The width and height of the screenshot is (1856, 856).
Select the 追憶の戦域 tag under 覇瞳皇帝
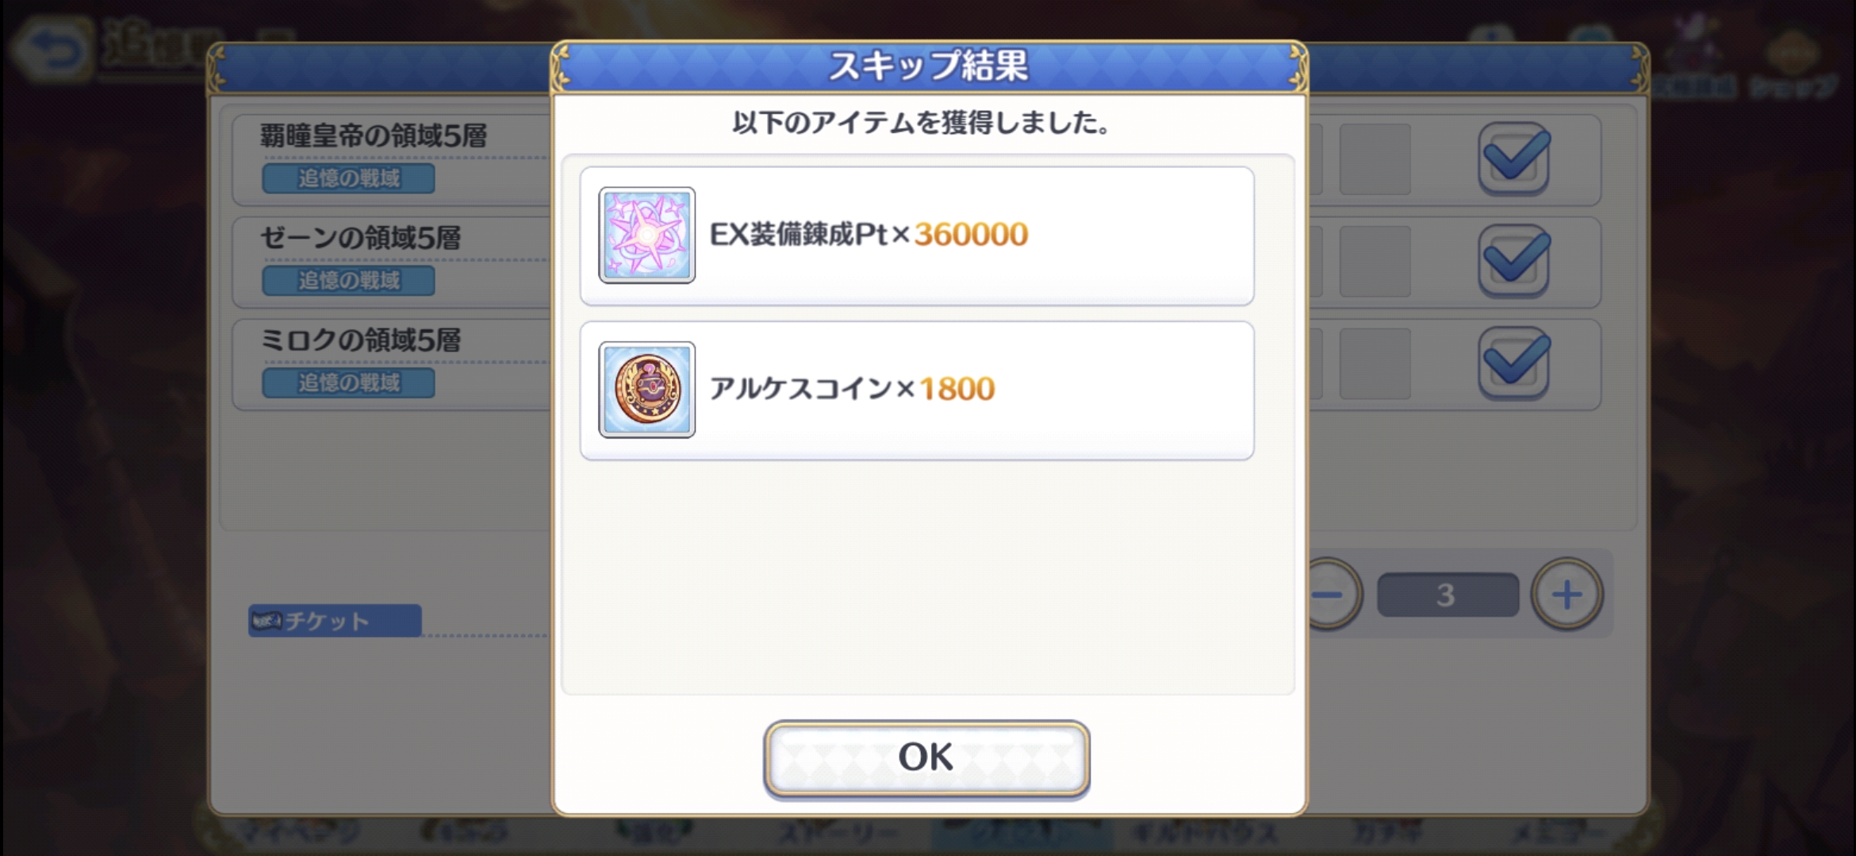(348, 178)
